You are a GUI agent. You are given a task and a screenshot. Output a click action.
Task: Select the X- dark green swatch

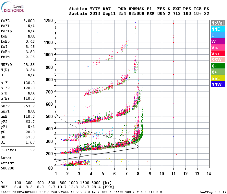pyautogui.click(x=218, y=66)
